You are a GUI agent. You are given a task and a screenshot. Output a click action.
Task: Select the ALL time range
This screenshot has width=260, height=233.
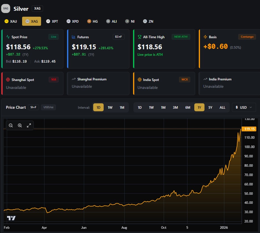222,107
